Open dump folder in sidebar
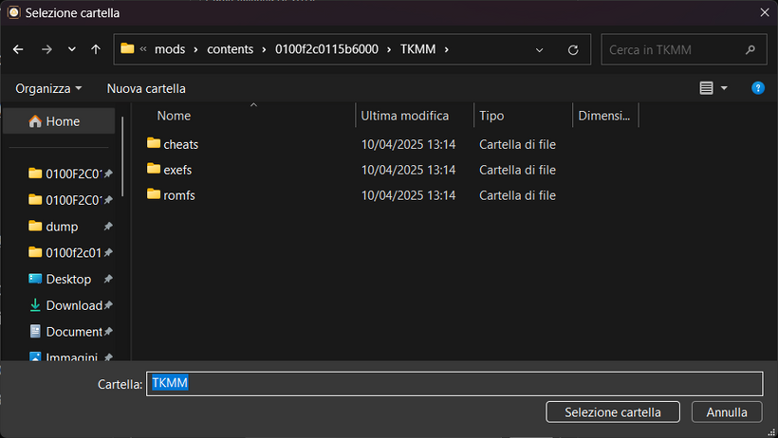Screen dimensions: 778x438 click(62, 227)
